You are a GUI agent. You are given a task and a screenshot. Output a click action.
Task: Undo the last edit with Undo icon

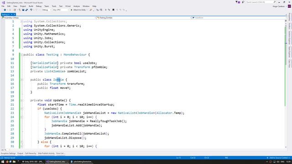tap(31, 10)
